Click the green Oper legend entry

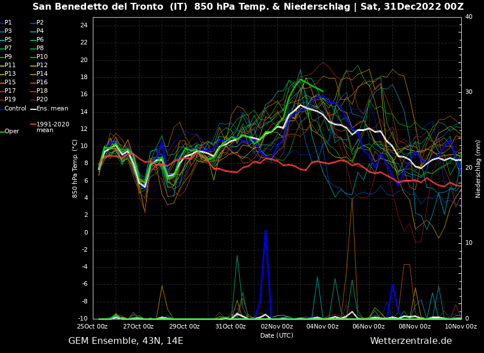click(11, 132)
